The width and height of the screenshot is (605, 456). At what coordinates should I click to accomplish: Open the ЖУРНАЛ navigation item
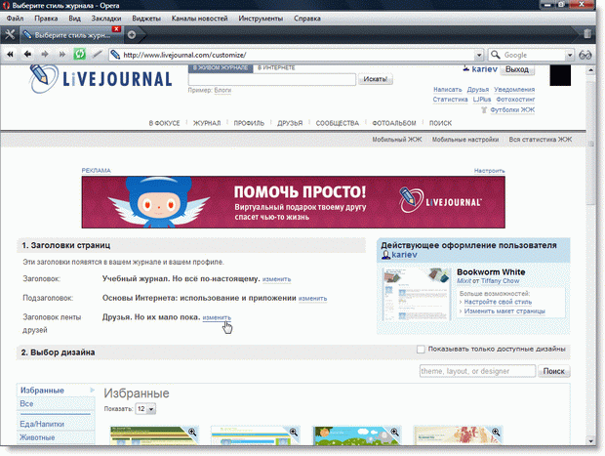[207, 123]
